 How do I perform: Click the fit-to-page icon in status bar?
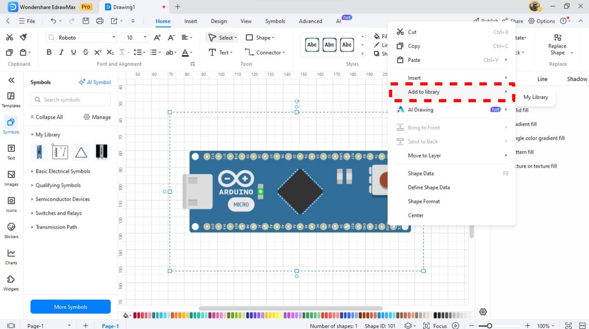pyautogui.click(x=568, y=326)
